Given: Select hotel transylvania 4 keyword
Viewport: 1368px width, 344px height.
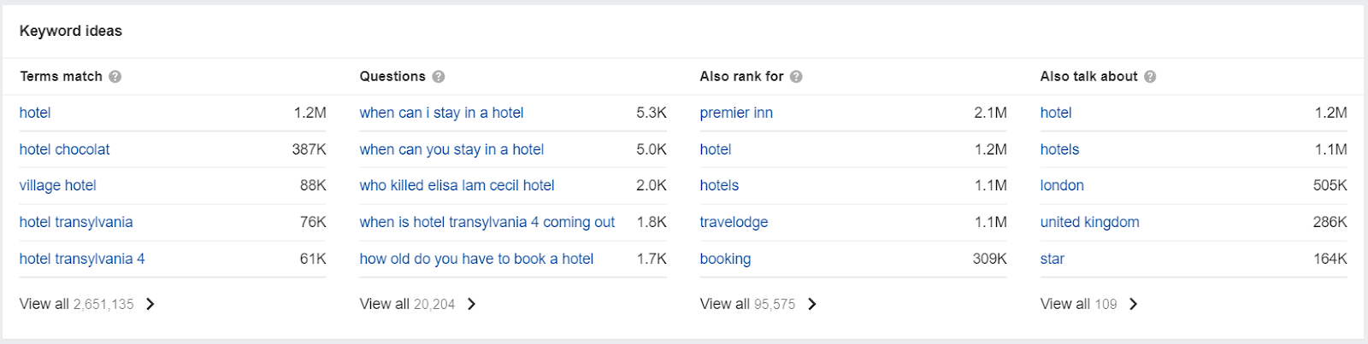Looking at the screenshot, I should coord(82,259).
